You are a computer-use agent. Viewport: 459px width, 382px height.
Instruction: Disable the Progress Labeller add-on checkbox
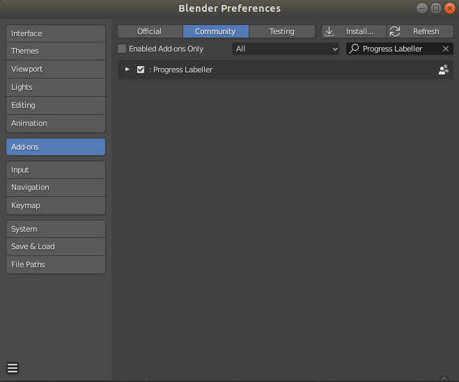(x=141, y=70)
